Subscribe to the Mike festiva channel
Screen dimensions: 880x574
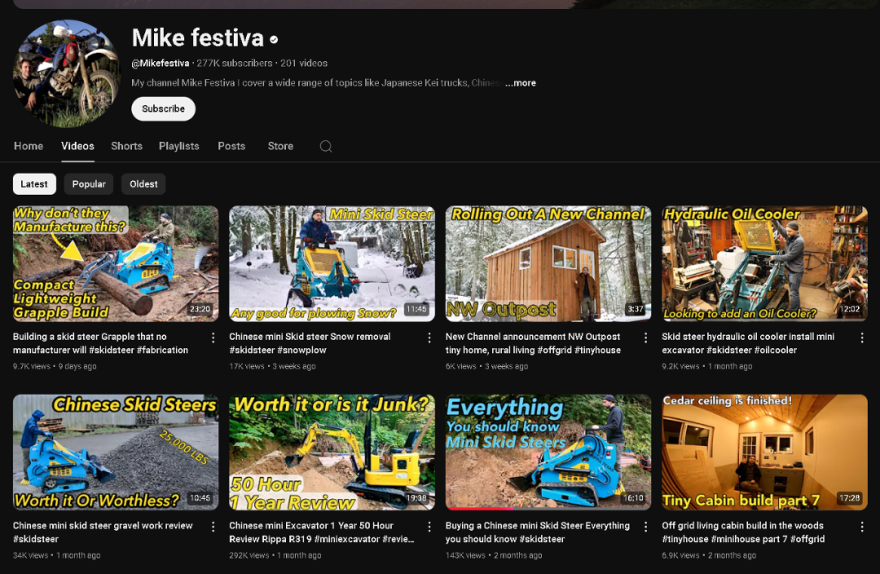click(163, 109)
